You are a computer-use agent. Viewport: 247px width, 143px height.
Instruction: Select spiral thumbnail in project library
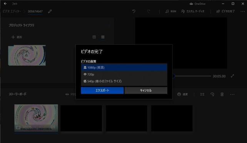(27, 55)
